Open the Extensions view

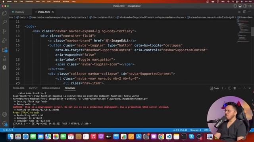point(4,49)
